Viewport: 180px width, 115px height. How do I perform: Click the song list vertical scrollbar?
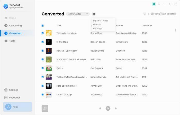point(176,30)
